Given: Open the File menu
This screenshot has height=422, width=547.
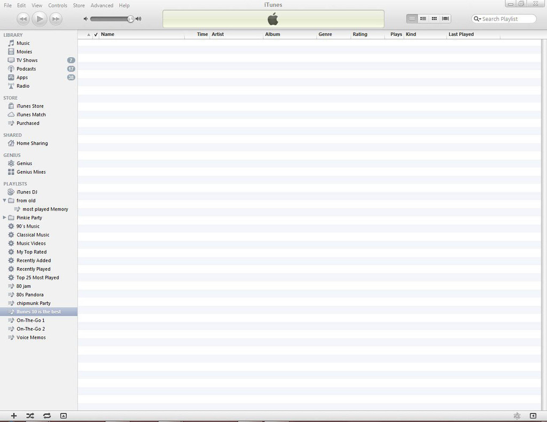Looking at the screenshot, I should [7, 5].
